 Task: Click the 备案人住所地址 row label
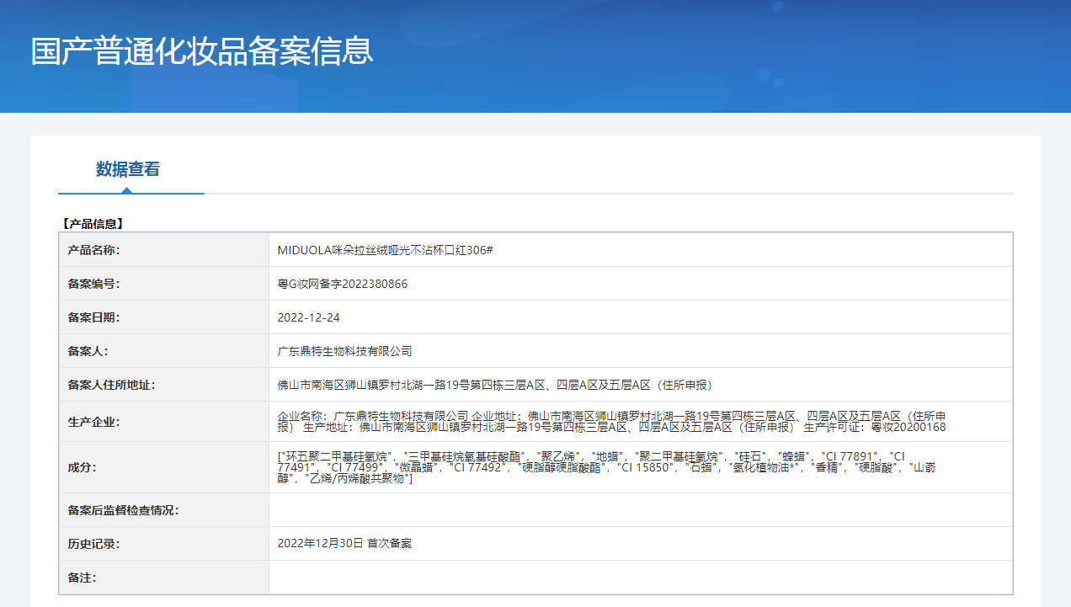(x=112, y=385)
